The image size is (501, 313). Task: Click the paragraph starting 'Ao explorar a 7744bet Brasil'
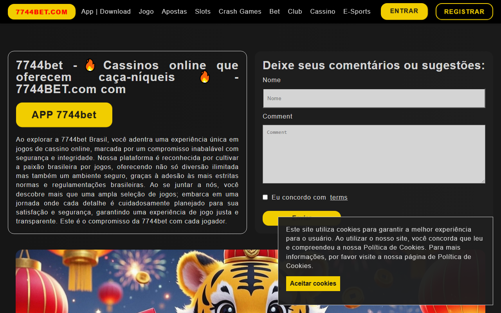coord(127,180)
